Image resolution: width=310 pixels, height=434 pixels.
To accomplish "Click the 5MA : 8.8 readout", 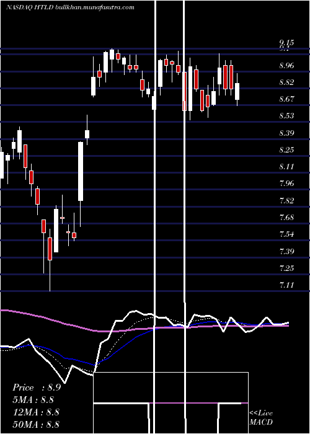I will 33,400.
